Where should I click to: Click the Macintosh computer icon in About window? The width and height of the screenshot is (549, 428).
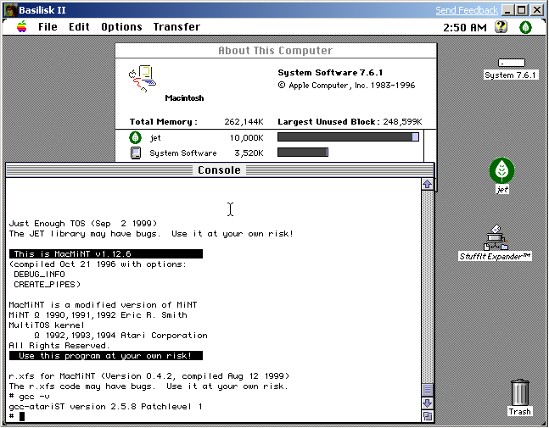coord(142,79)
